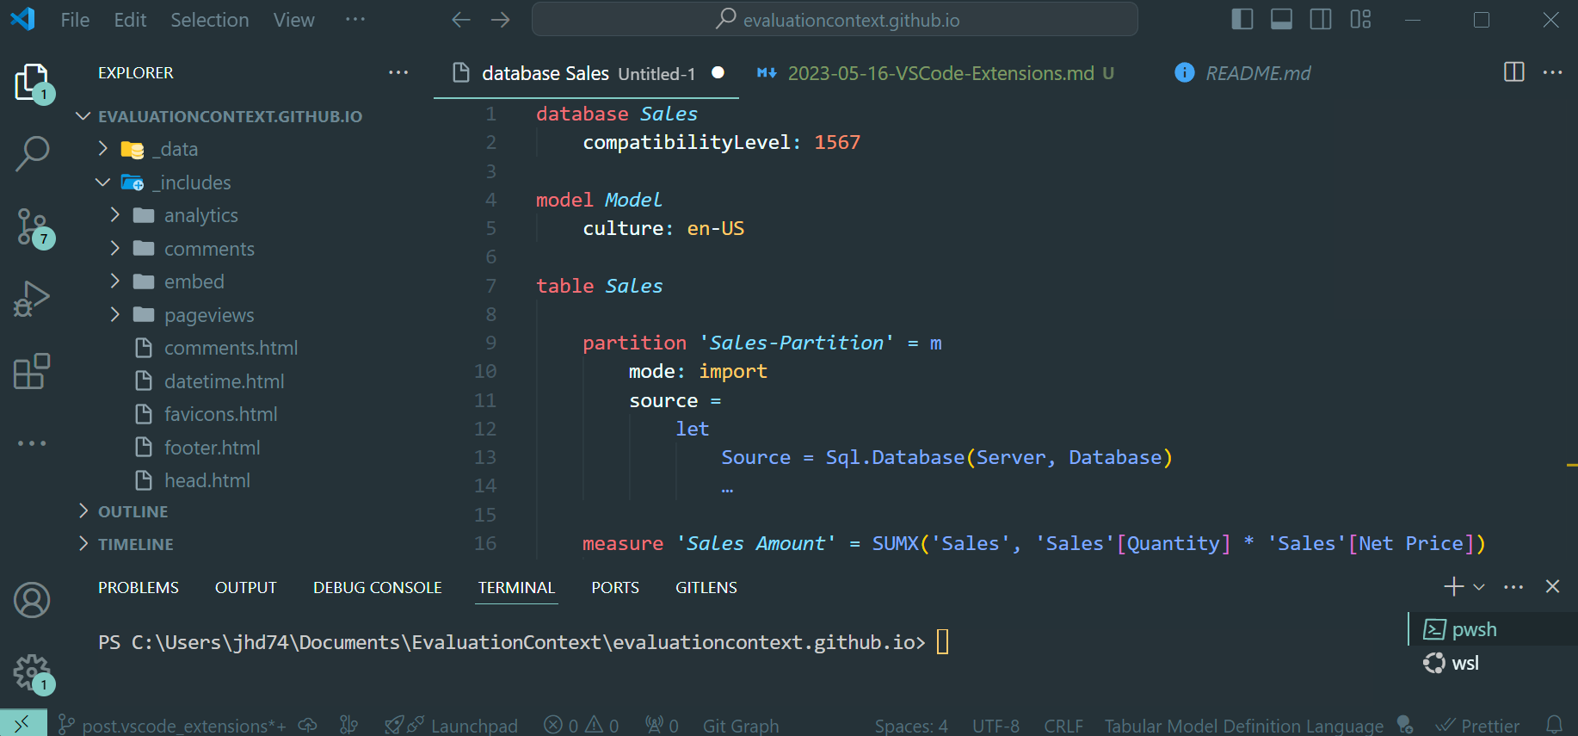
Task: Click the Tabular Model Definition Language mode
Action: tap(1243, 726)
